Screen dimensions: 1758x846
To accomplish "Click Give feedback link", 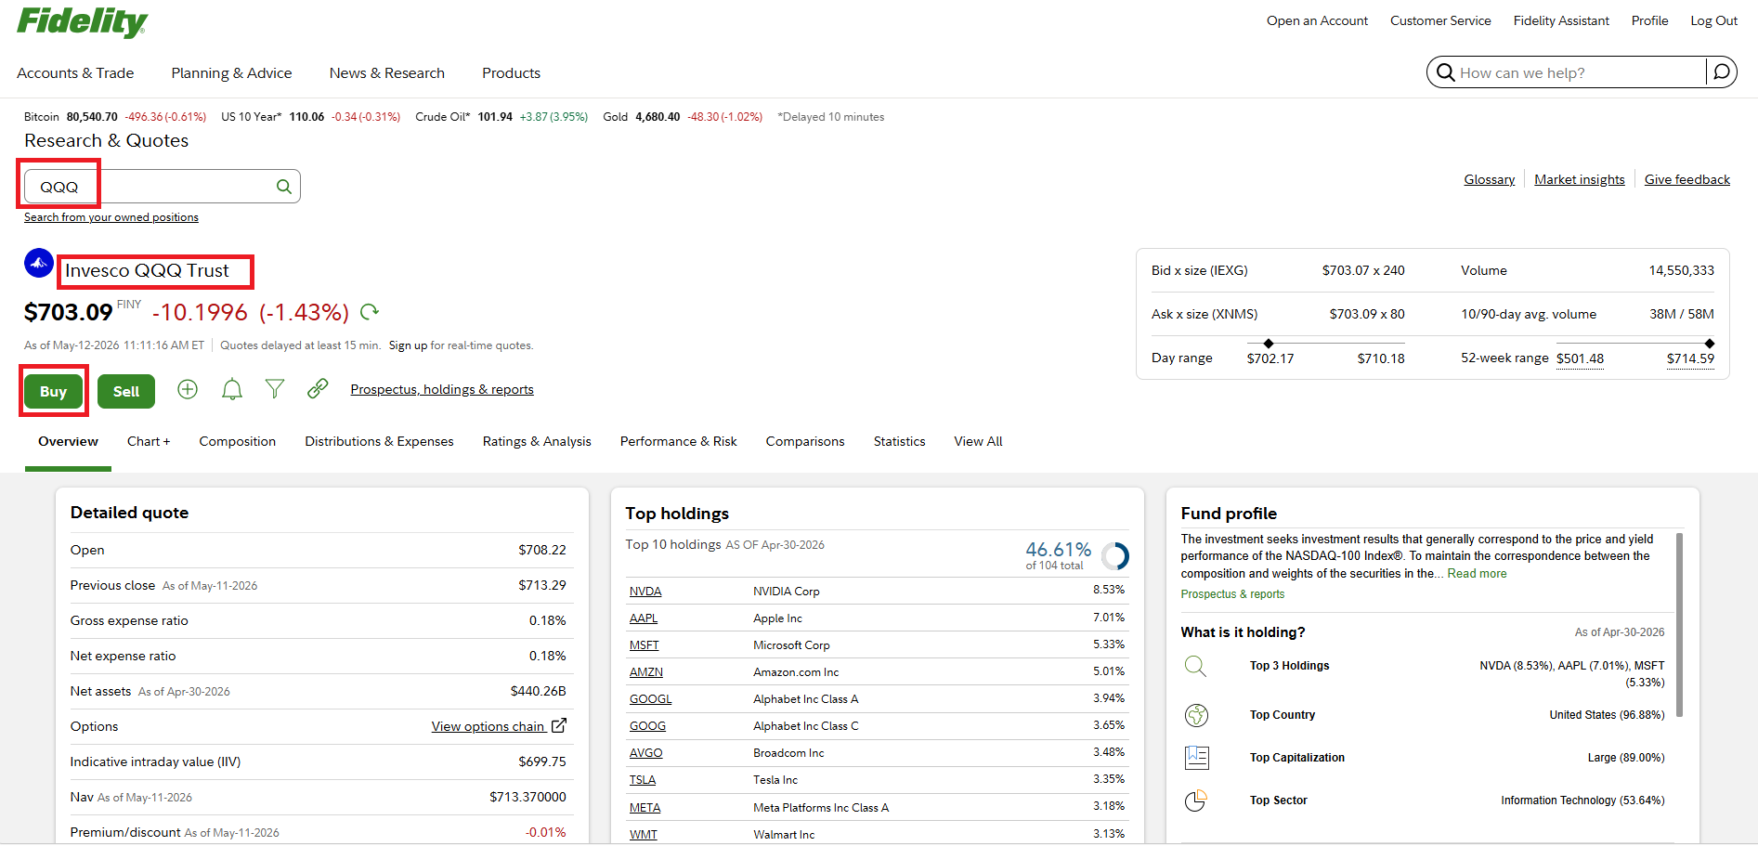I will click(1687, 179).
